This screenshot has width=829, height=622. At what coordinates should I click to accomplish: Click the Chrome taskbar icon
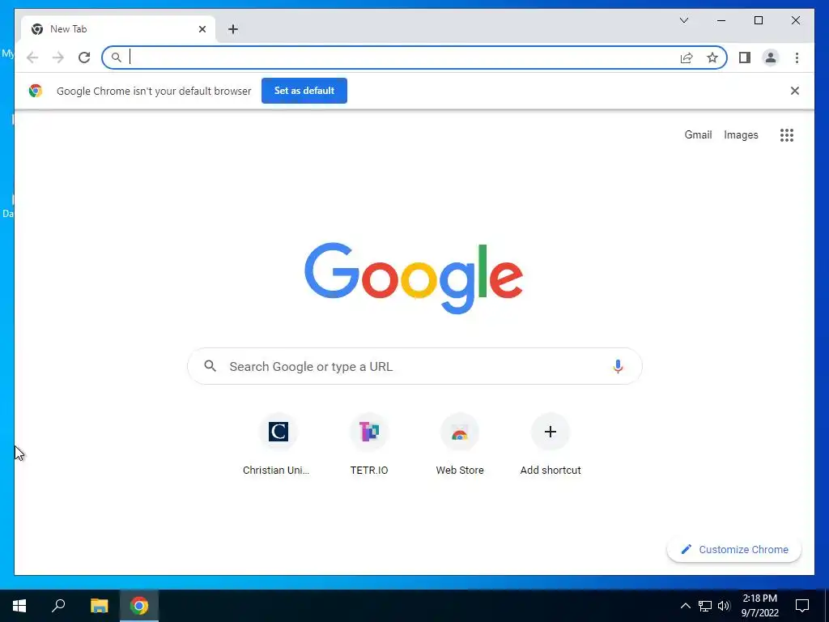pos(139,606)
